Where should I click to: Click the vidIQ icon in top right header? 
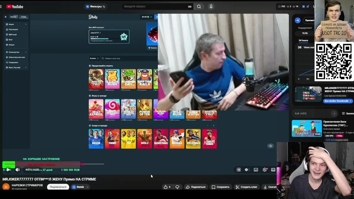tap(304, 6)
